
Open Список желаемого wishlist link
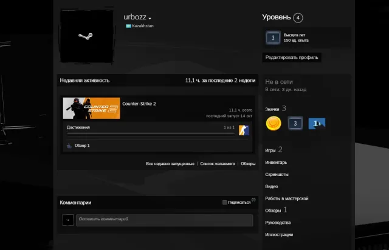click(x=218, y=164)
